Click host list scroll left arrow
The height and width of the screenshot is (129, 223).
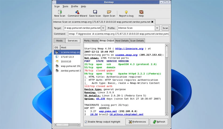(x=55, y=125)
